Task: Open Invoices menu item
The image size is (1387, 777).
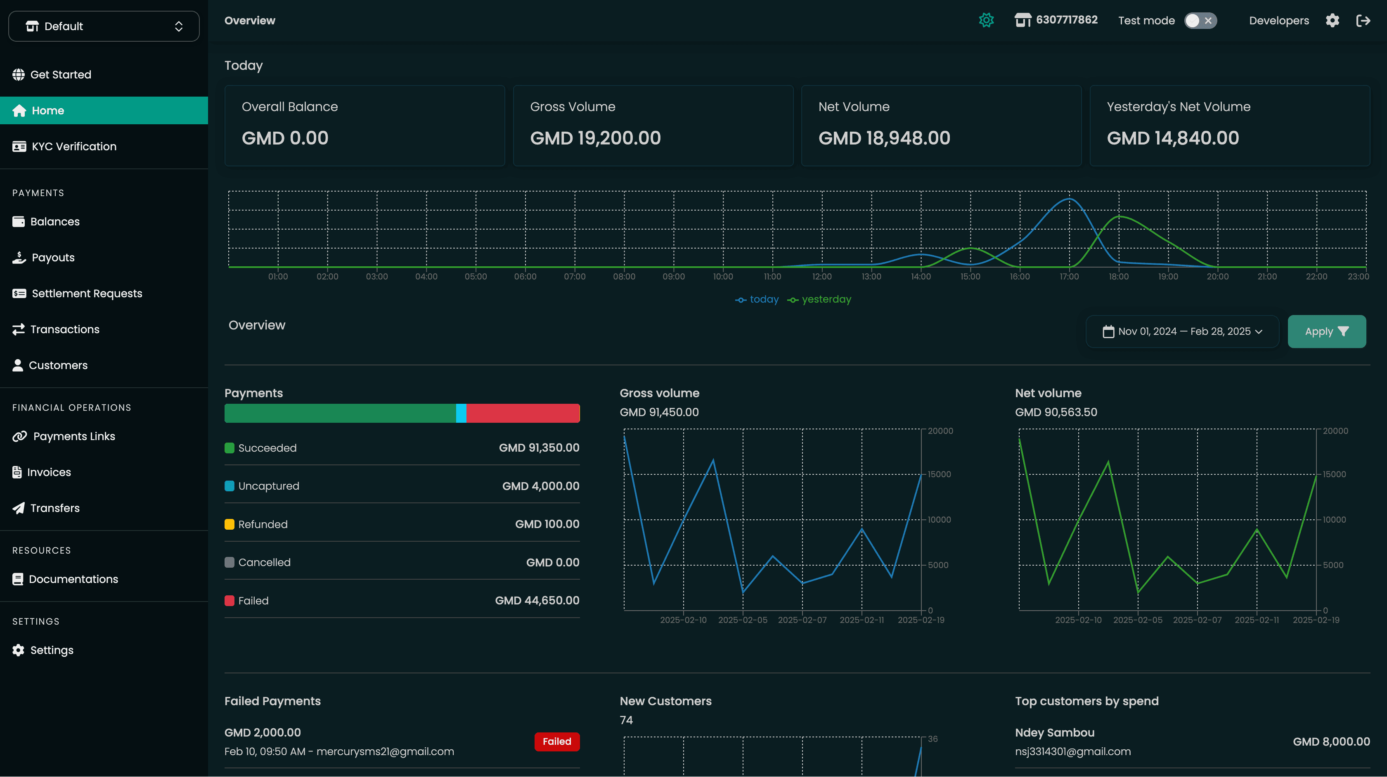Action: pyautogui.click(x=104, y=472)
